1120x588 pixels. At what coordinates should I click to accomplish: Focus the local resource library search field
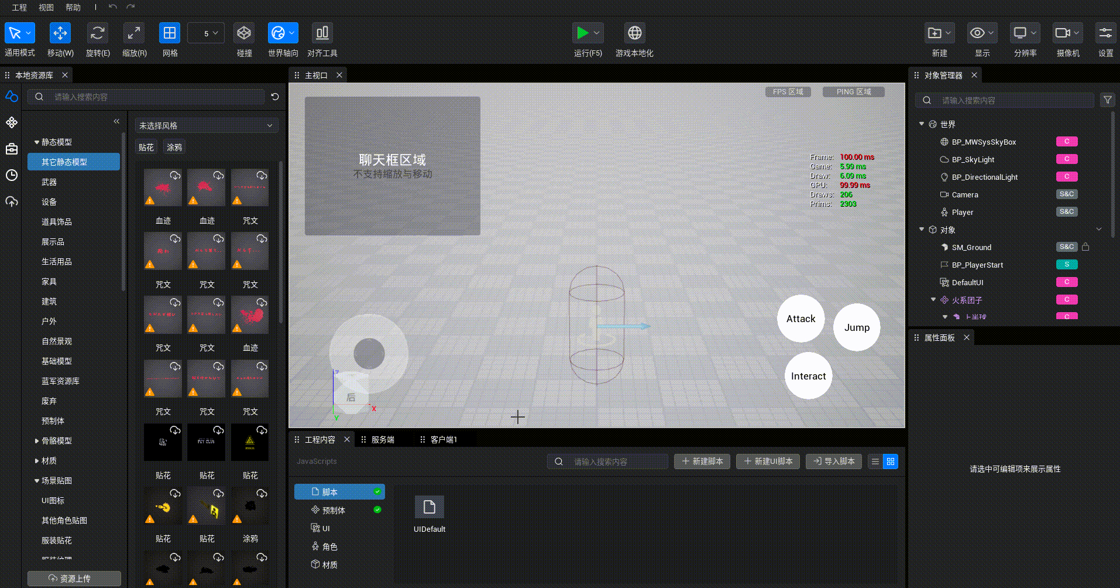click(146, 97)
